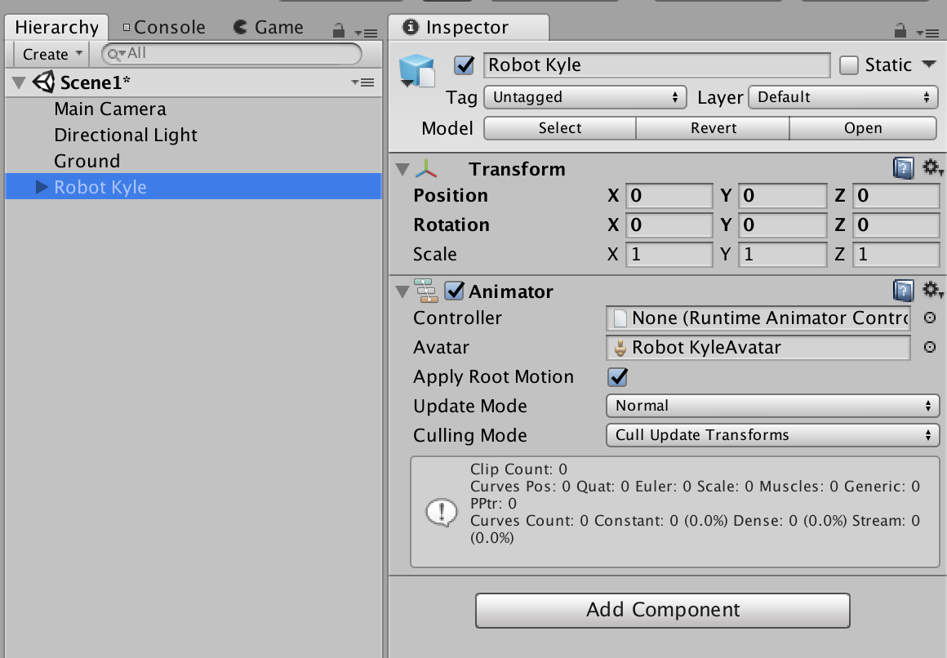
Task: Switch to the Game tab
Action: 269,28
